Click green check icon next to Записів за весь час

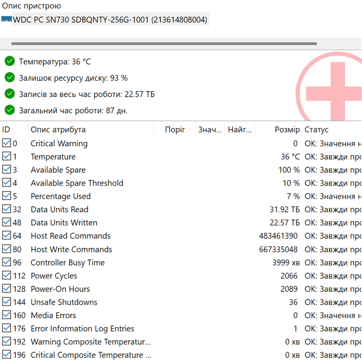(10, 94)
